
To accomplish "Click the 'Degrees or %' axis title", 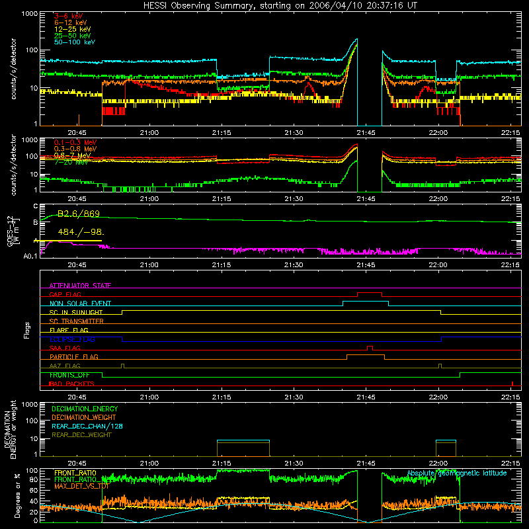I will pyautogui.click(x=17, y=495).
